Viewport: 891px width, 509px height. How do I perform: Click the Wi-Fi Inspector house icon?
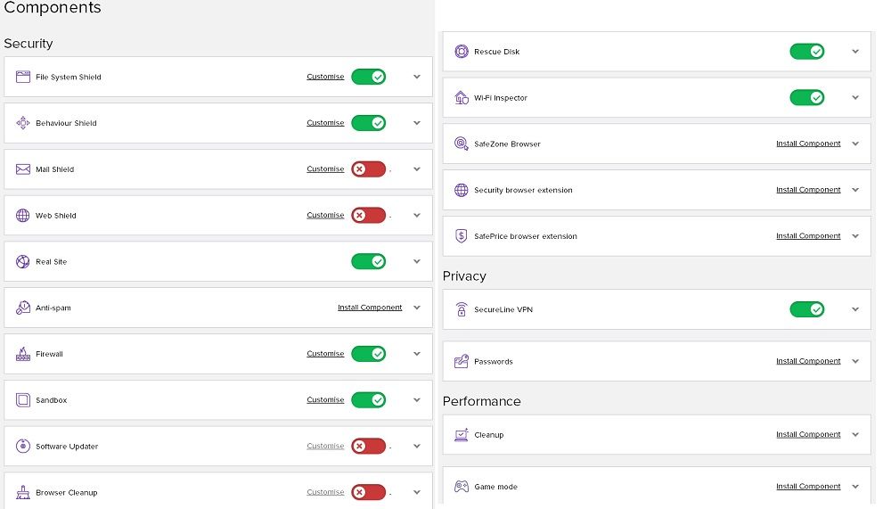click(462, 98)
